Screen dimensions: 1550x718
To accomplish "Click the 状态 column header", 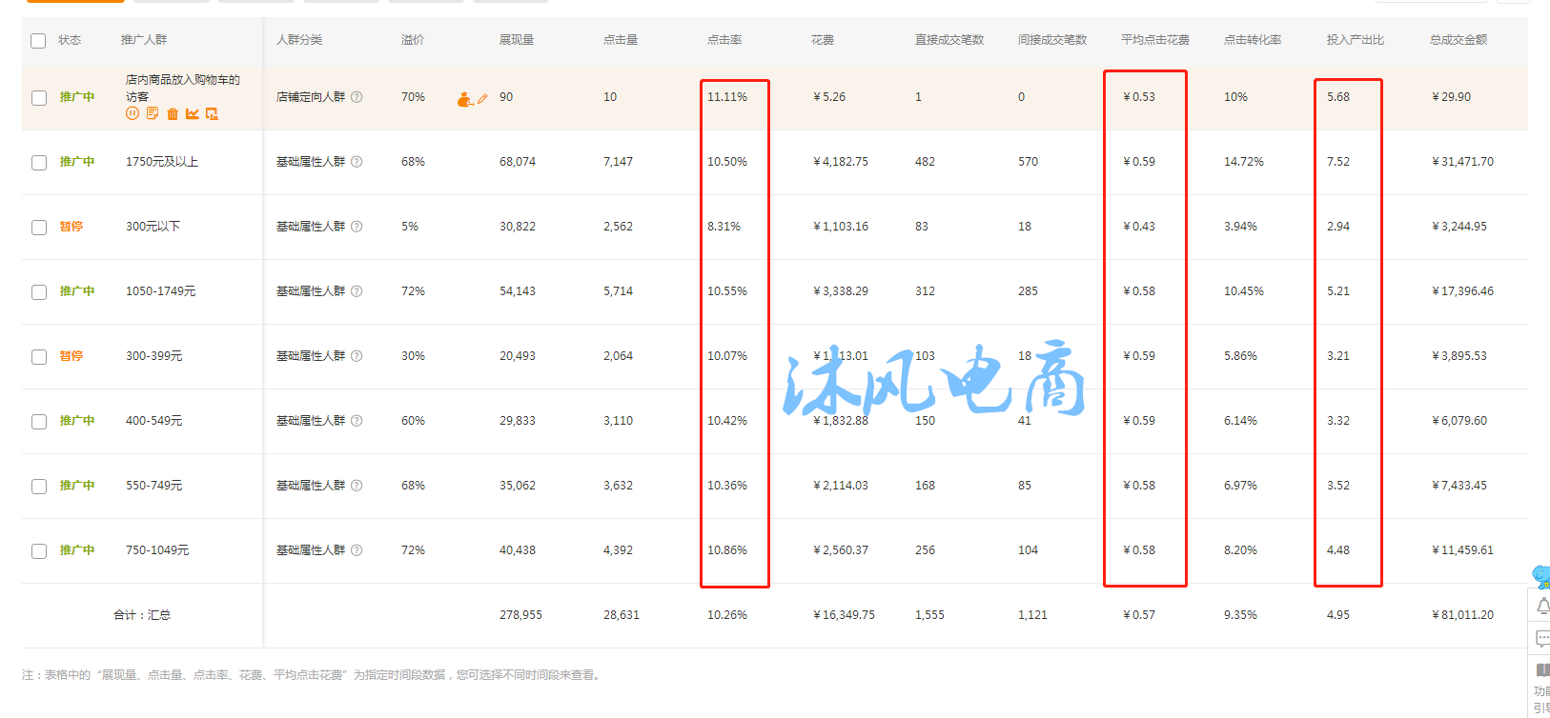I will click(x=70, y=40).
